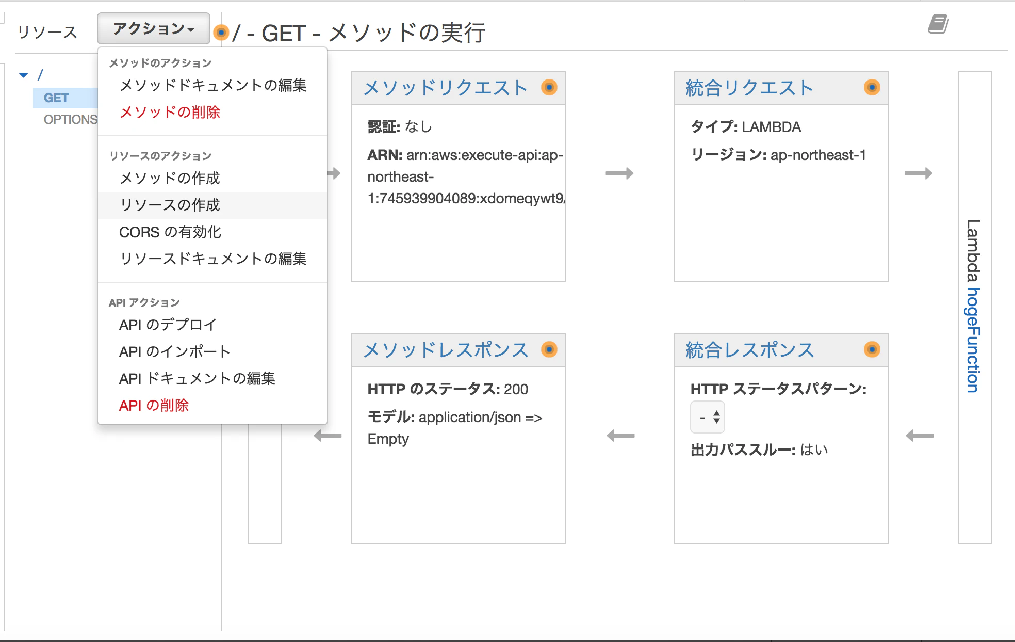
Task: Open the documentation book icon
Action: point(938,24)
